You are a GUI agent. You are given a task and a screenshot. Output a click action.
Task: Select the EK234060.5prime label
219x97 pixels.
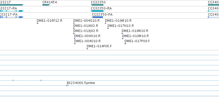(81, 83)
